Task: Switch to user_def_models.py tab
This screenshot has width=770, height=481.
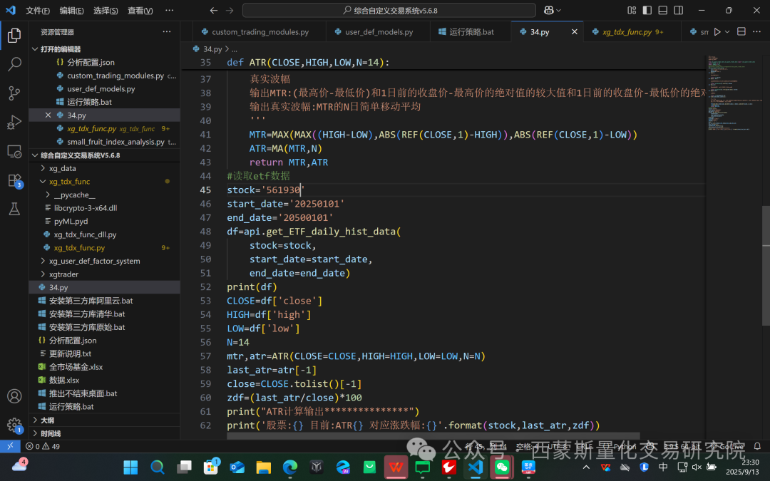Action: (x=378, y=32)
